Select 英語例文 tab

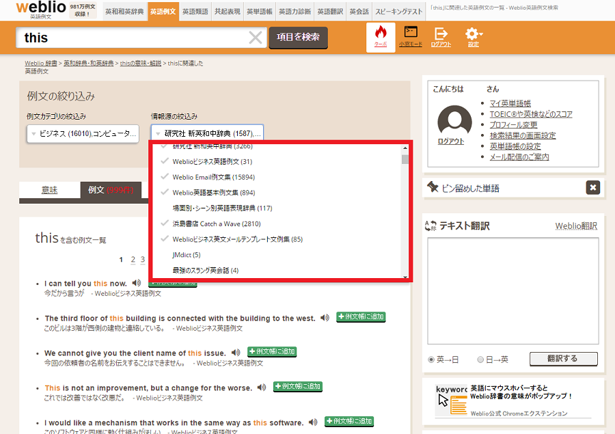[x=163, y=12]
